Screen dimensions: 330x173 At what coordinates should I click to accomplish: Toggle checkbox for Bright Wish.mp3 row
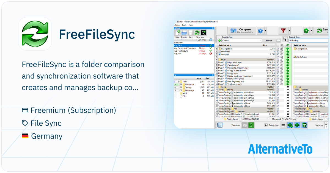[x=278, y=62]
